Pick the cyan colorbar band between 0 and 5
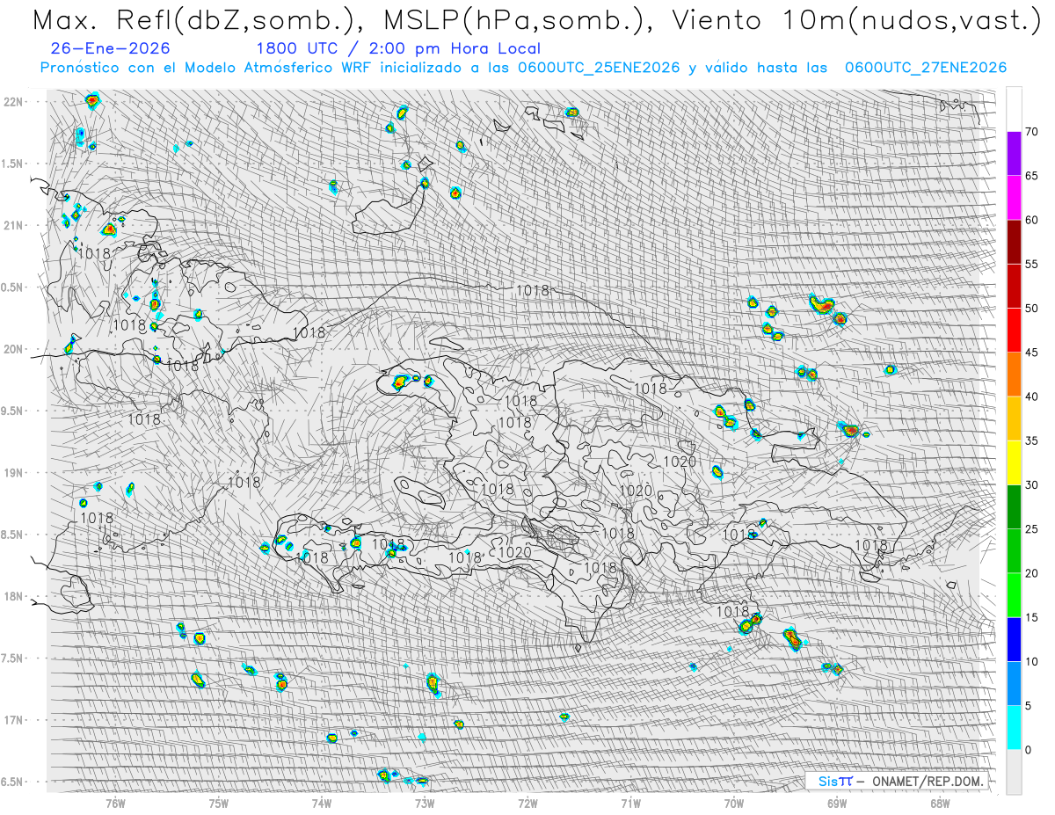Screen dimensions: 1055x815 tap(1014, 728)
